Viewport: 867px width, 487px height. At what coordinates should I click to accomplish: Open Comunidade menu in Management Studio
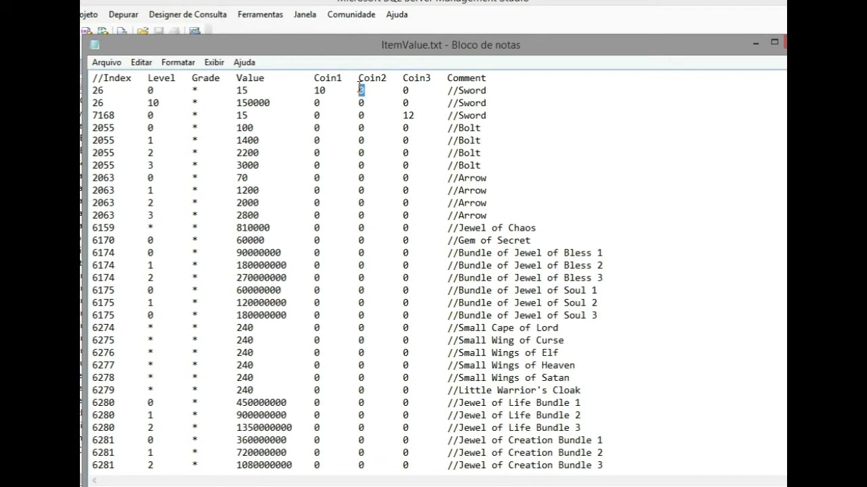click(x=351, y=14)
